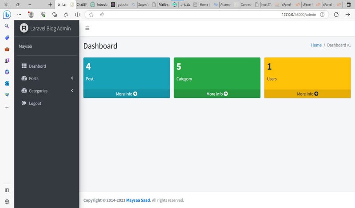Click the forward arrow navigation icon
Screen dimensions: 355x208
pyautogui.click(x=348, y=15)
